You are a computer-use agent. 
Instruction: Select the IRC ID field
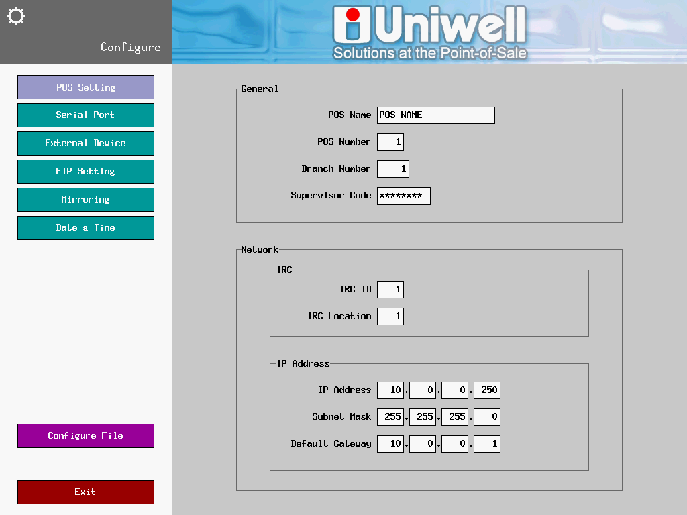click(x=390, y=290)
